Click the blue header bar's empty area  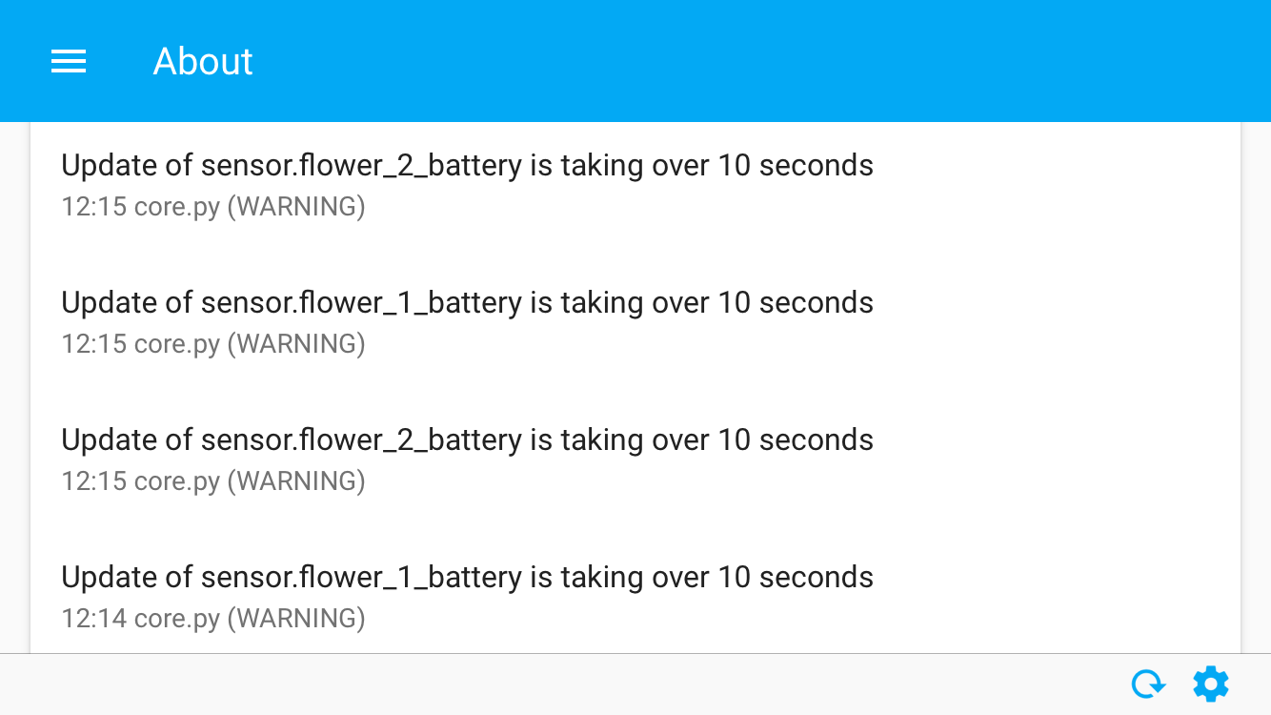point(762,61)
